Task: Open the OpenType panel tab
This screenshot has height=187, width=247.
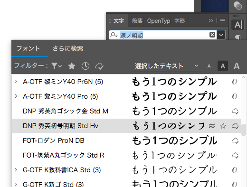Action: coord(158,21)
